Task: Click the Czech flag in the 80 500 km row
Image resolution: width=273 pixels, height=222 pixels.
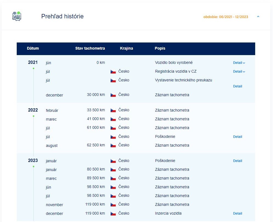Action: (113, 169)
